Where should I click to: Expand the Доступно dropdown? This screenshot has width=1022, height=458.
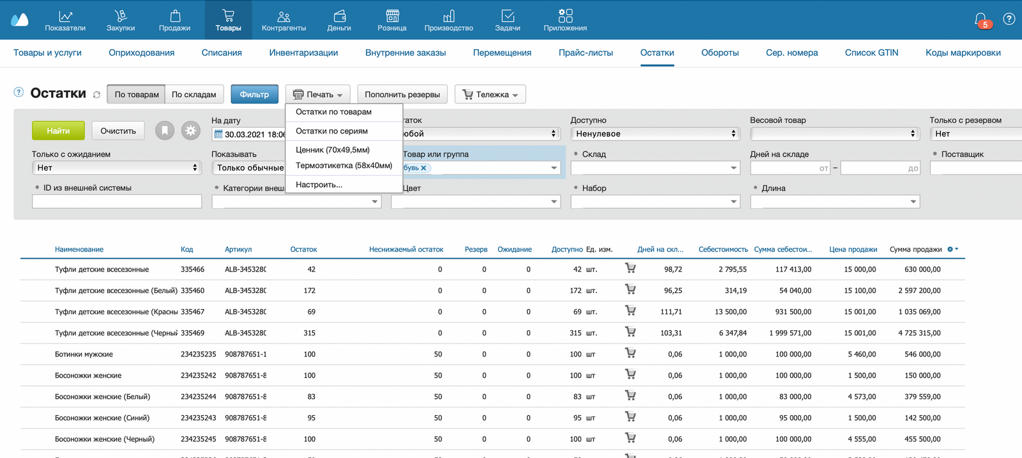coord(655,134)
